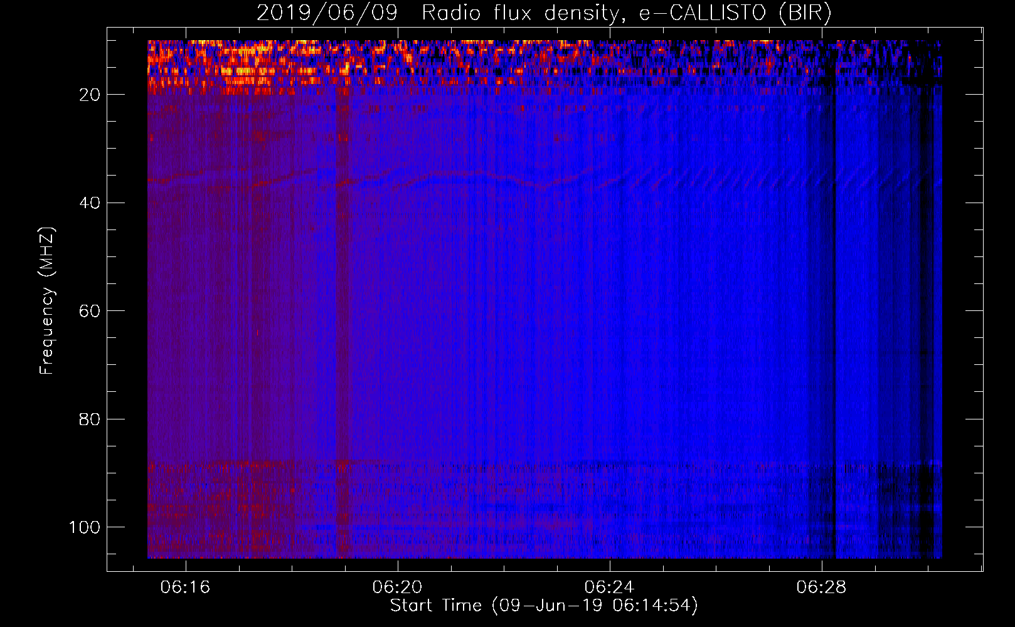Click the 100 MHz frequency tick label
Viewport: 1015px width, 627px height.
[x=85, y=527]
